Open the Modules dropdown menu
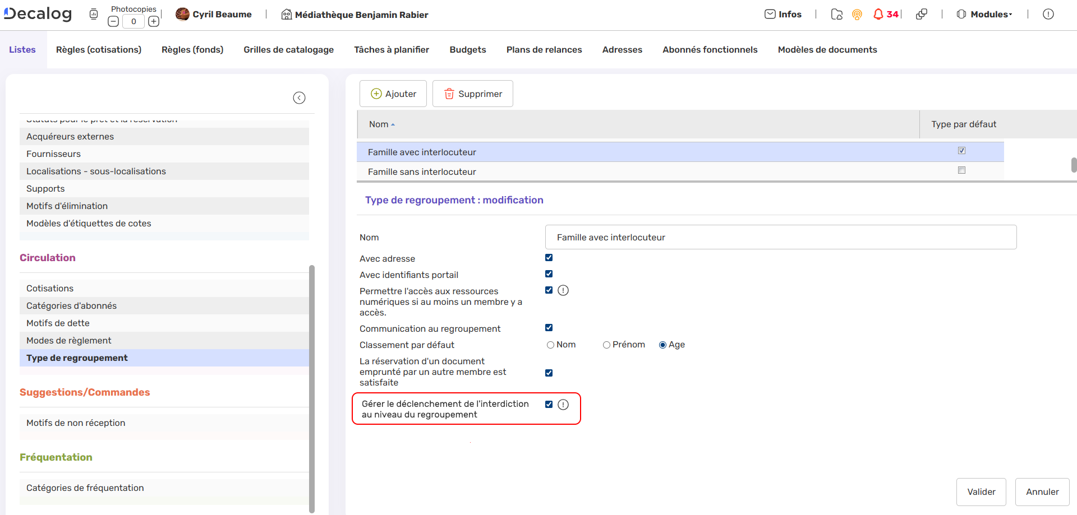1077x515 pixels. [984, 15]
